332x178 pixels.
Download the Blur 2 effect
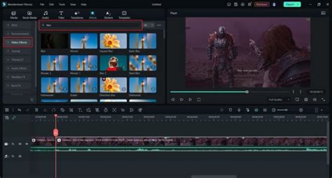pyautogui.click(x=124, y=67)
